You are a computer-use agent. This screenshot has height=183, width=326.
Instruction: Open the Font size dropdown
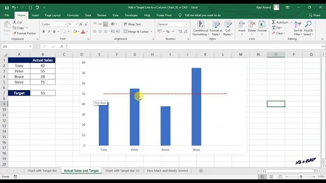(76, 24)
